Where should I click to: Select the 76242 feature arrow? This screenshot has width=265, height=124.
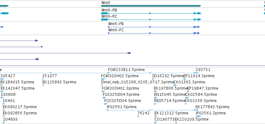click(138, 116)
